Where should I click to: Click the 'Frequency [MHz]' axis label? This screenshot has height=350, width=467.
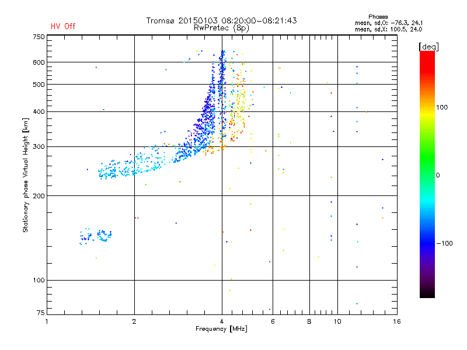(221, 329)
